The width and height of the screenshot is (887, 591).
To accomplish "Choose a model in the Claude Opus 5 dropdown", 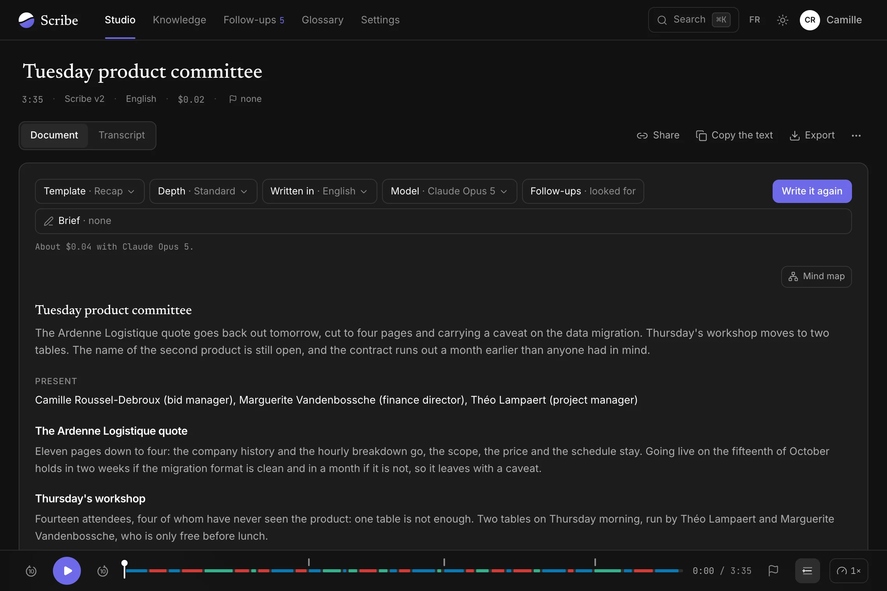I will click(449, 191).
